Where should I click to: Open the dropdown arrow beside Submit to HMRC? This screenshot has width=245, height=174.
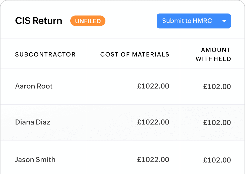point(224,21)
